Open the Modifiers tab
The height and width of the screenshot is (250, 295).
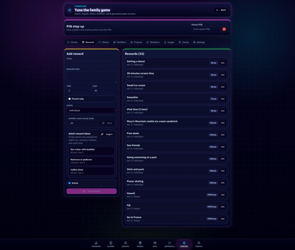point(120,42)
